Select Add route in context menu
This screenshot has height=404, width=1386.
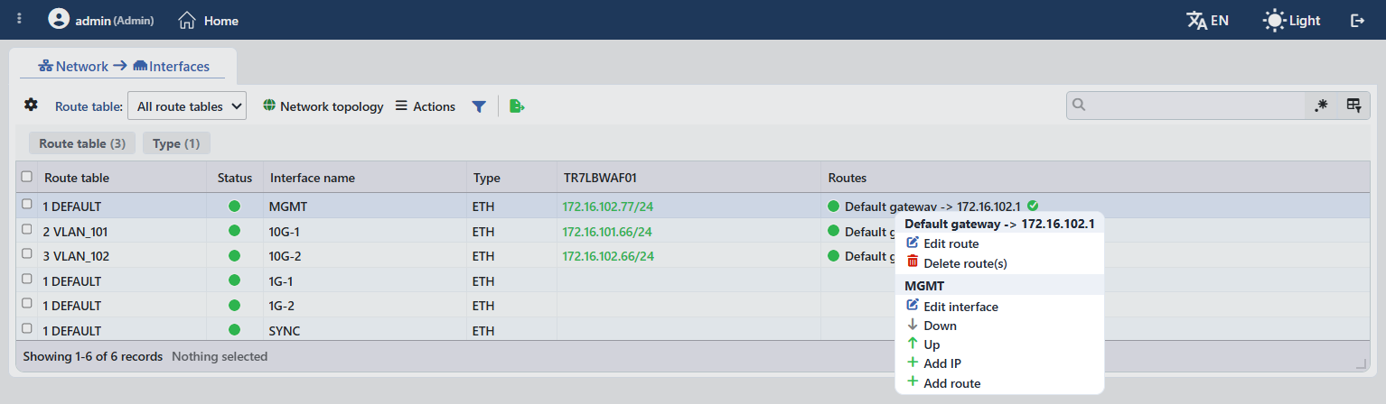[999, 383]
